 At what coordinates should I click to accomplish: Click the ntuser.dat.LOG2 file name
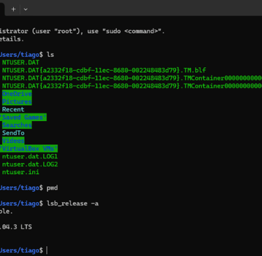(x=30, y=164)
